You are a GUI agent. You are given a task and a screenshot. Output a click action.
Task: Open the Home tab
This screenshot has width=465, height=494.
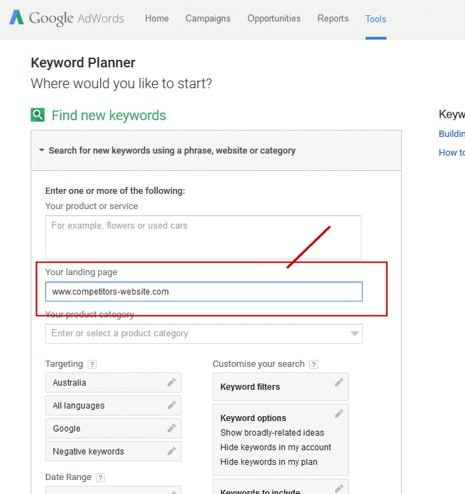pos(156,19)
